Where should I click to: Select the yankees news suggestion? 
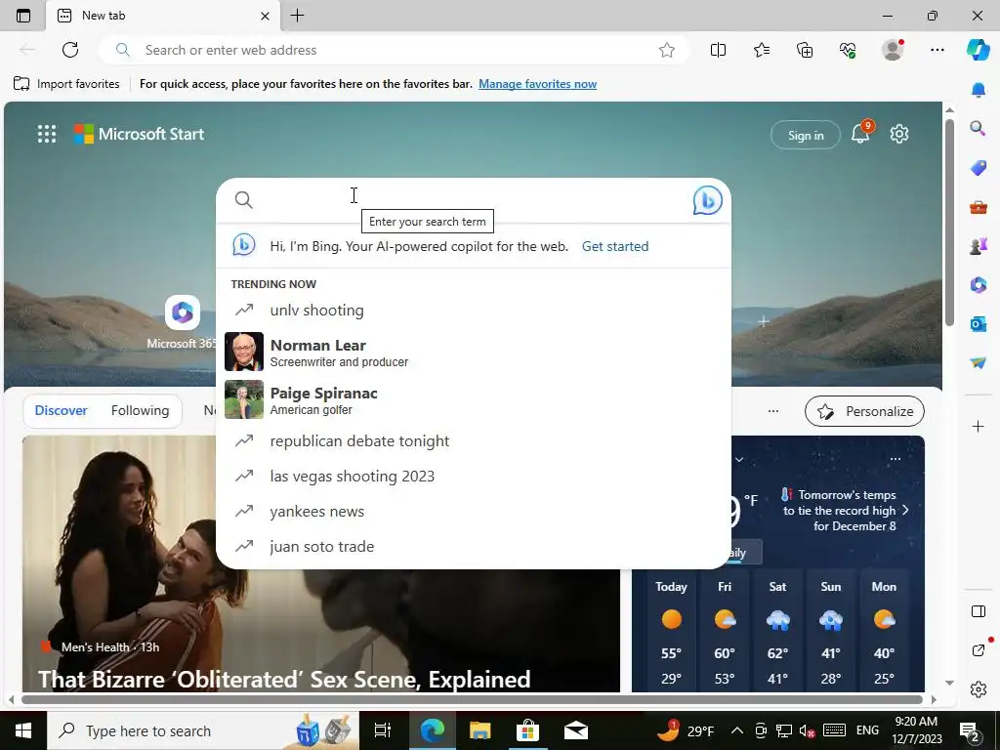coord(474,511)
